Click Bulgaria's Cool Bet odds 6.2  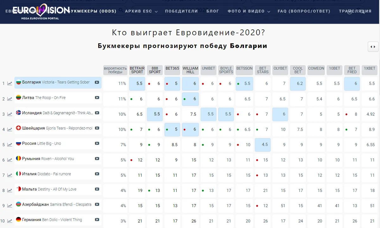pos(298,84)
